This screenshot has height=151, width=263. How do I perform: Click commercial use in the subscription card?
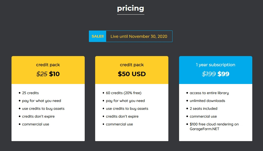point(203,117)
